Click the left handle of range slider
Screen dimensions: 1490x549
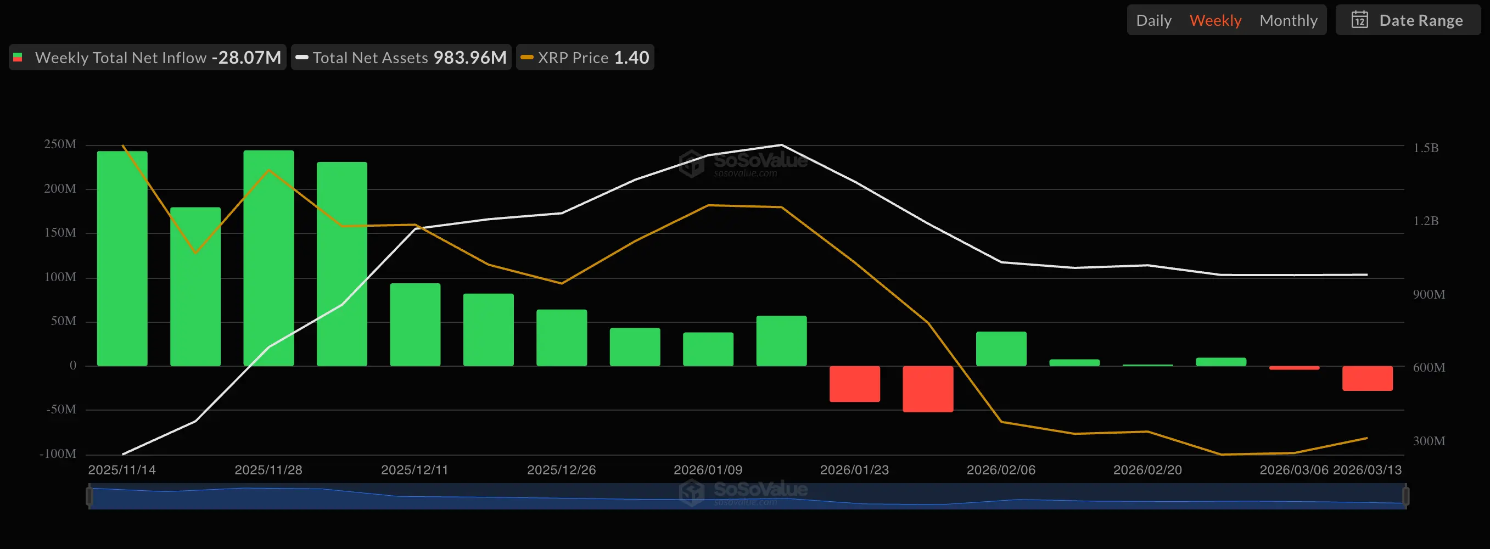point(89,496)
